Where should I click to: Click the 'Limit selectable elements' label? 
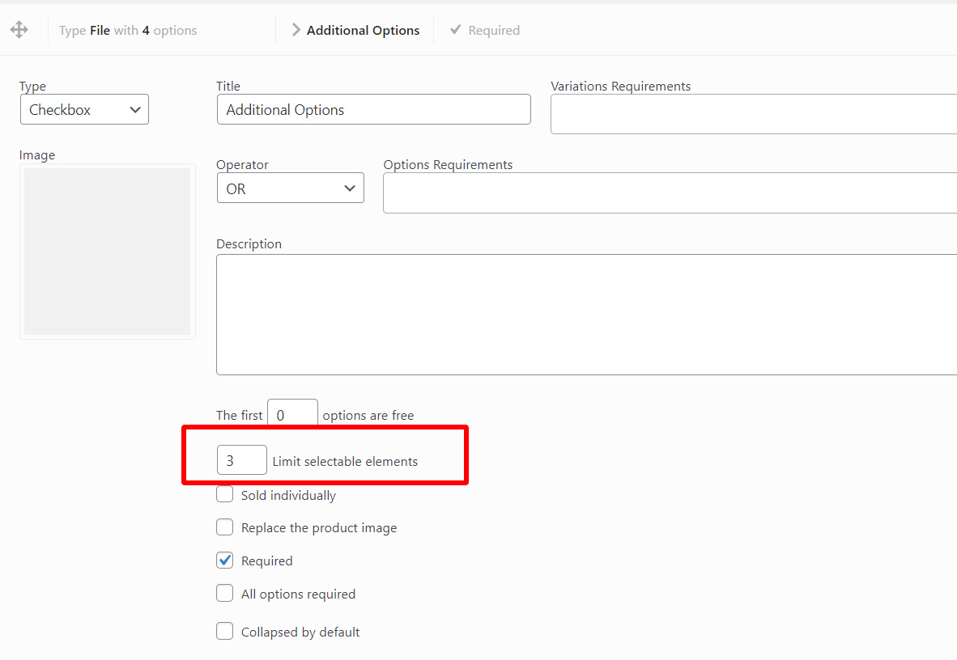[x=345, y=462]
